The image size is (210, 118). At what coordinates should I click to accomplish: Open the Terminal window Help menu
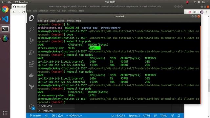(x=78, y=21)
